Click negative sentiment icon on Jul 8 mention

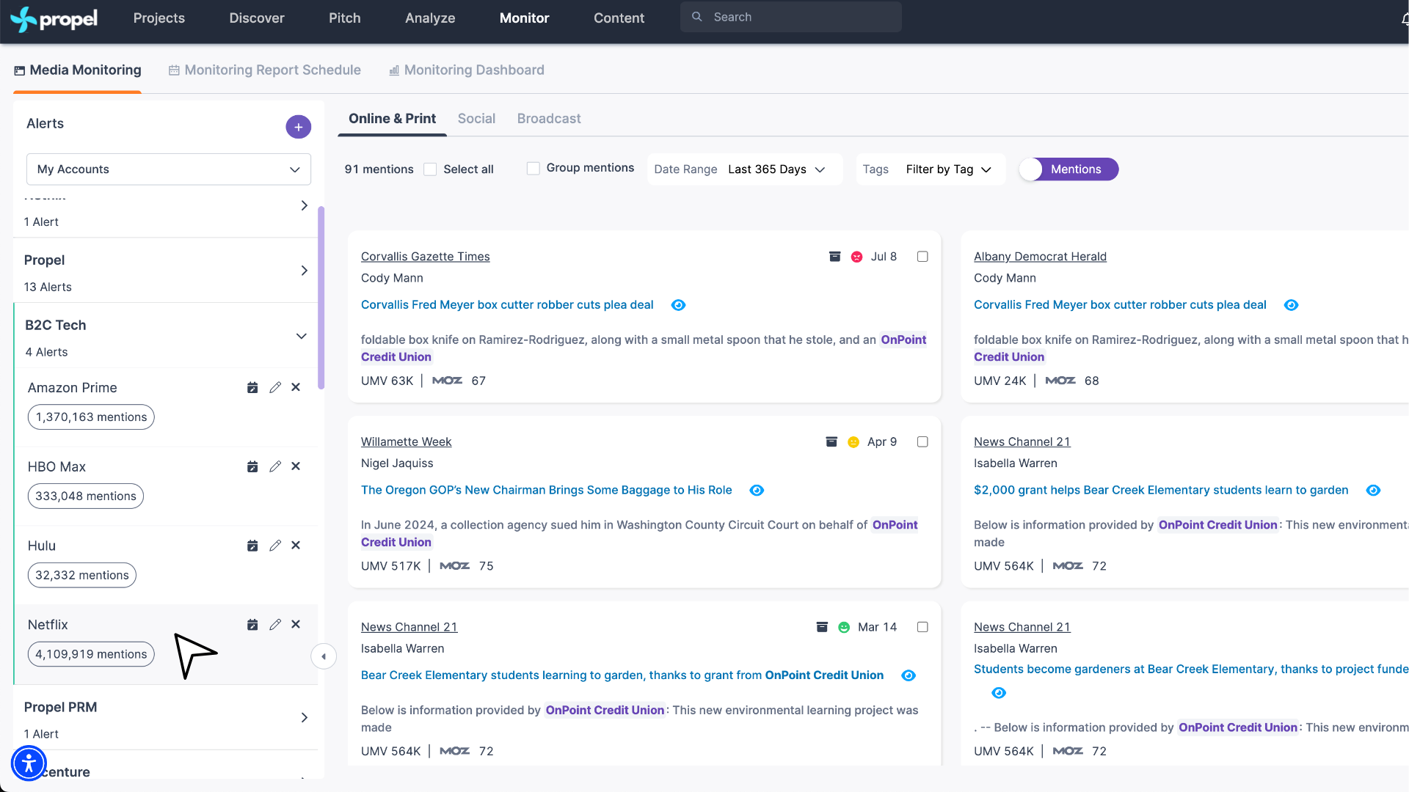pyautogui.click(x=856, y=257)
